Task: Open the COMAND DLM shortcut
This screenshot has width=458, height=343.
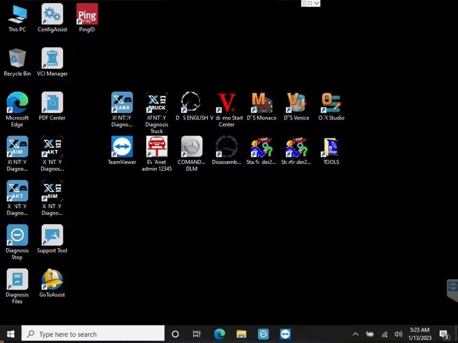Action: (x=191, y=147)
